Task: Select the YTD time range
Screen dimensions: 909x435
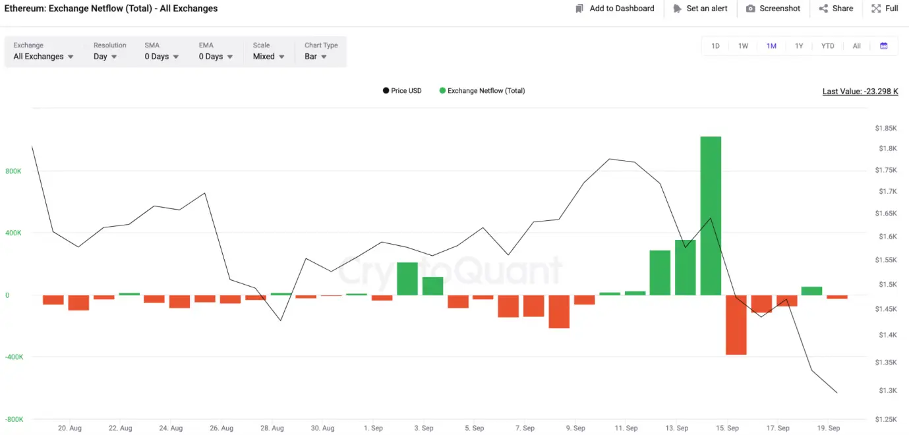Action: (x=827, y=46)
